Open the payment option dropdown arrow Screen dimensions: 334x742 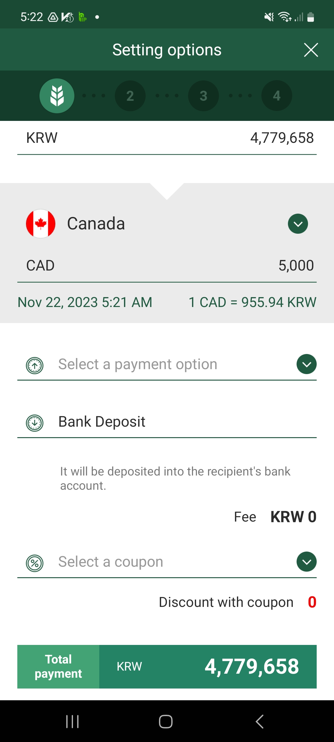click(306, 364)
